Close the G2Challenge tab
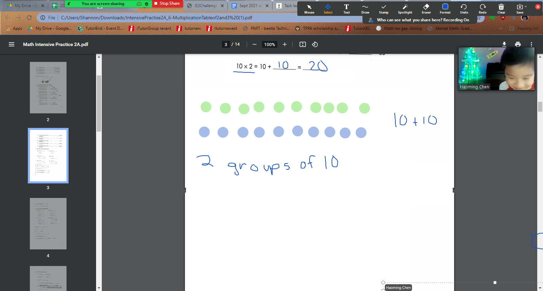This screenshot has width=543, height=291. [x=222, y=6]
